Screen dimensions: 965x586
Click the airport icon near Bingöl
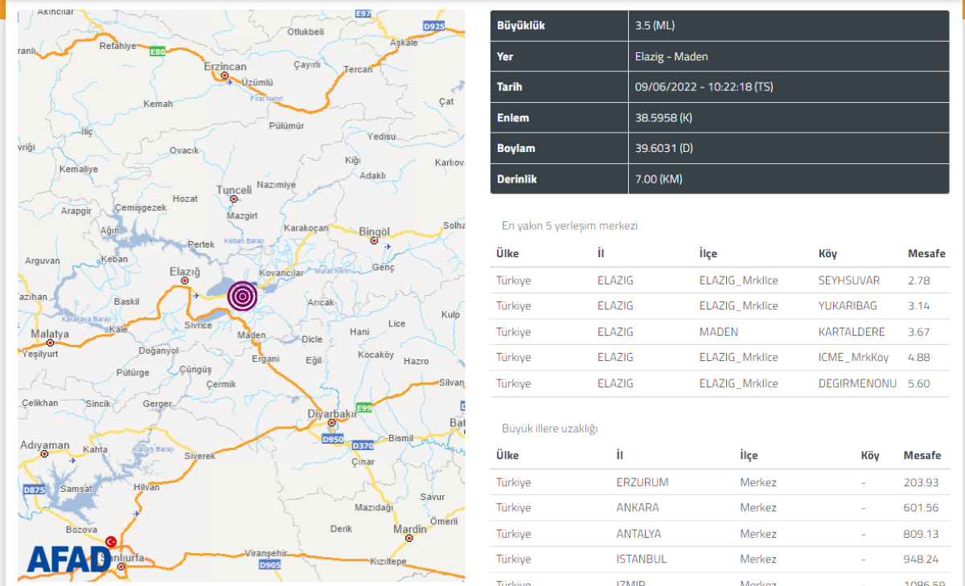[x=388, y=247]
